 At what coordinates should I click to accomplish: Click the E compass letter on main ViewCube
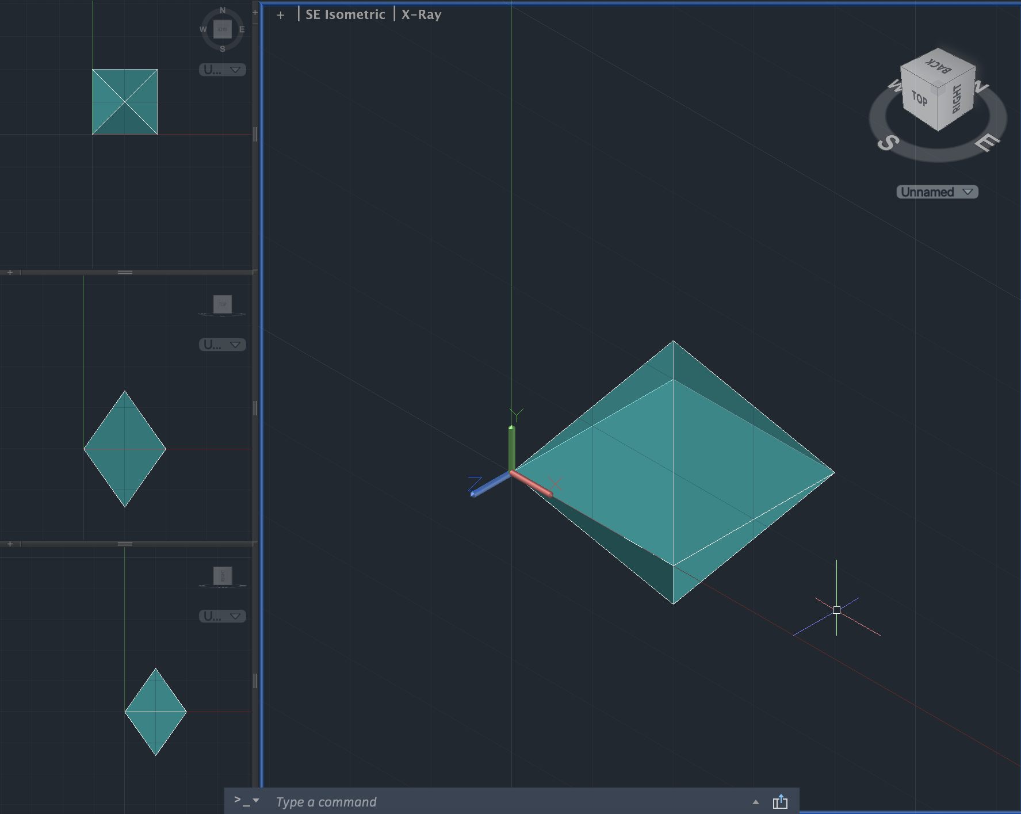coord(987,142)
